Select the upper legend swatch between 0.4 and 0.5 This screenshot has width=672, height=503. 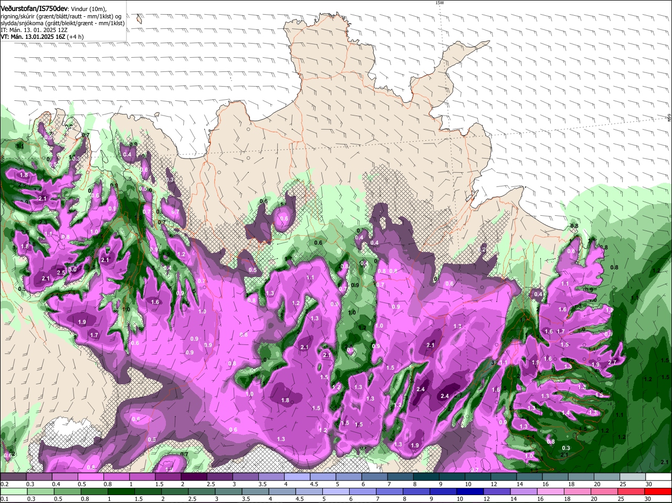pos(66,477)
